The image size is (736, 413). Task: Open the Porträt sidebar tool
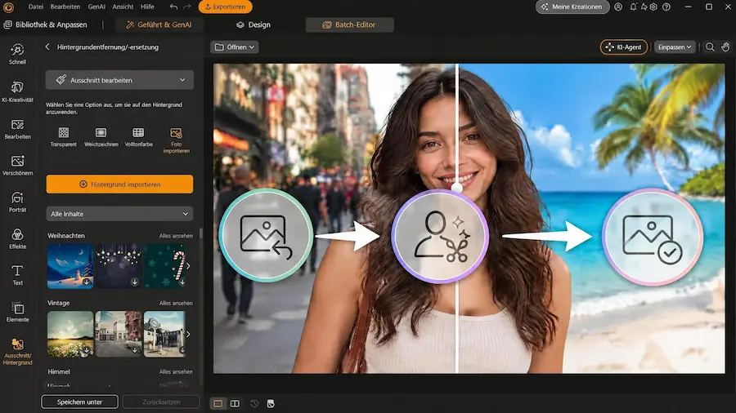pyautogui.click(x=17, y=202)
